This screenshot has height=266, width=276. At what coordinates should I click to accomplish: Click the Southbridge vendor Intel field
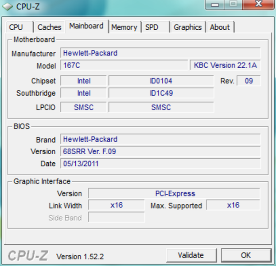click(84, 93)
